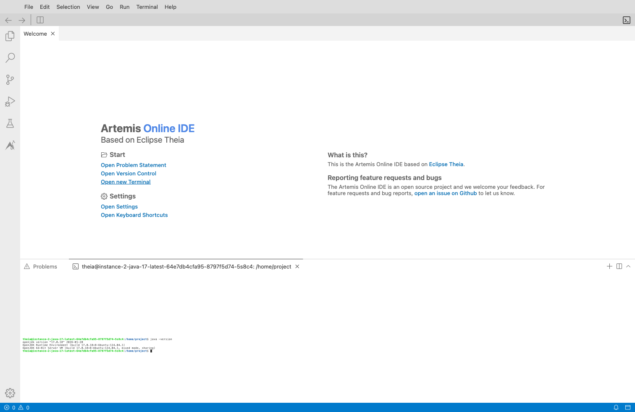Open the Run menu
Screen dimensions: 635x412
[x=125, y=7]
